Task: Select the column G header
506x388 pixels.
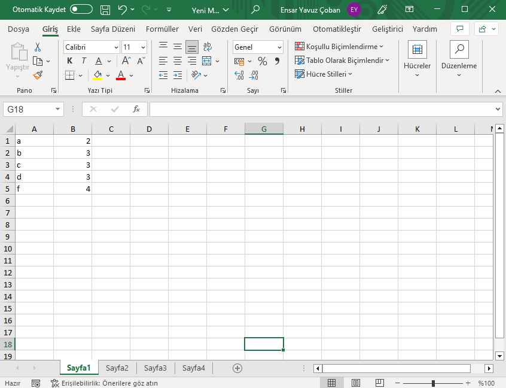Action: point(264,129)
